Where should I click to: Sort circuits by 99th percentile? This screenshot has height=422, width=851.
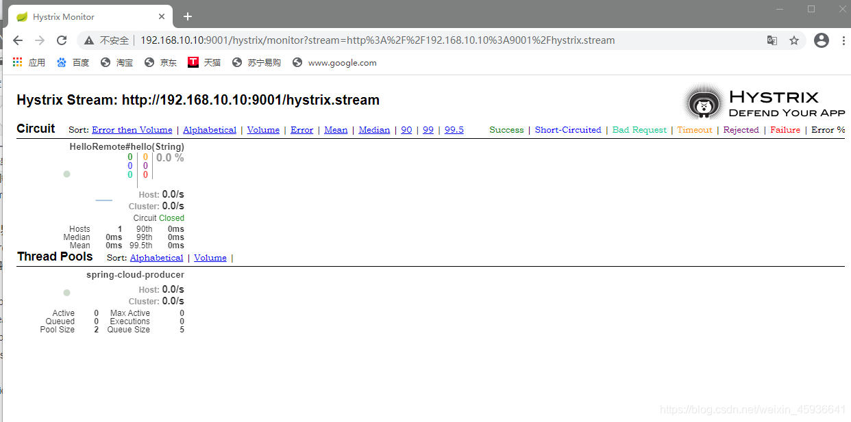pyautogui.click(x=428, y=129)
